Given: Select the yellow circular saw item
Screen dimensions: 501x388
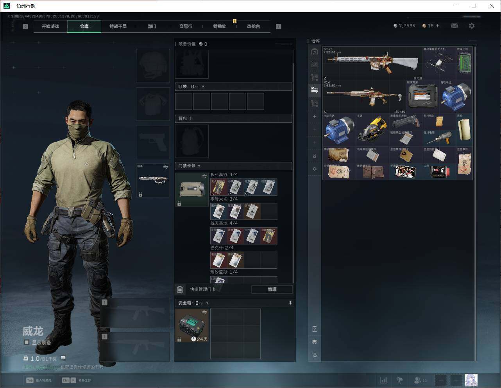Looking at the screenshot, I should click(373, 130).
